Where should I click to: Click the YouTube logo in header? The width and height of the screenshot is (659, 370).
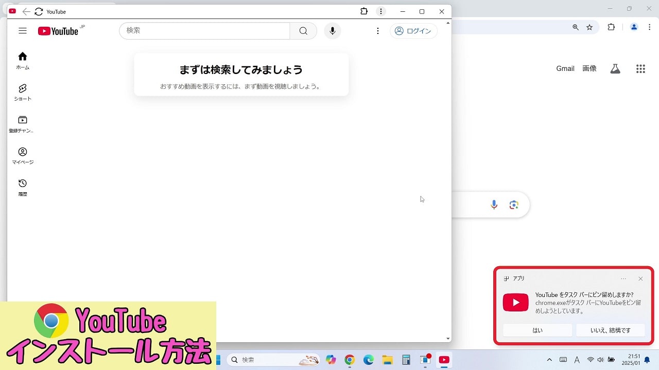(58, 31)
